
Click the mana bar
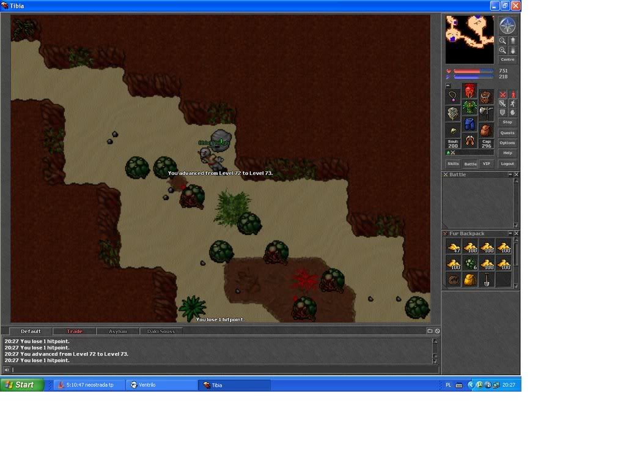(x=474, y=76)
